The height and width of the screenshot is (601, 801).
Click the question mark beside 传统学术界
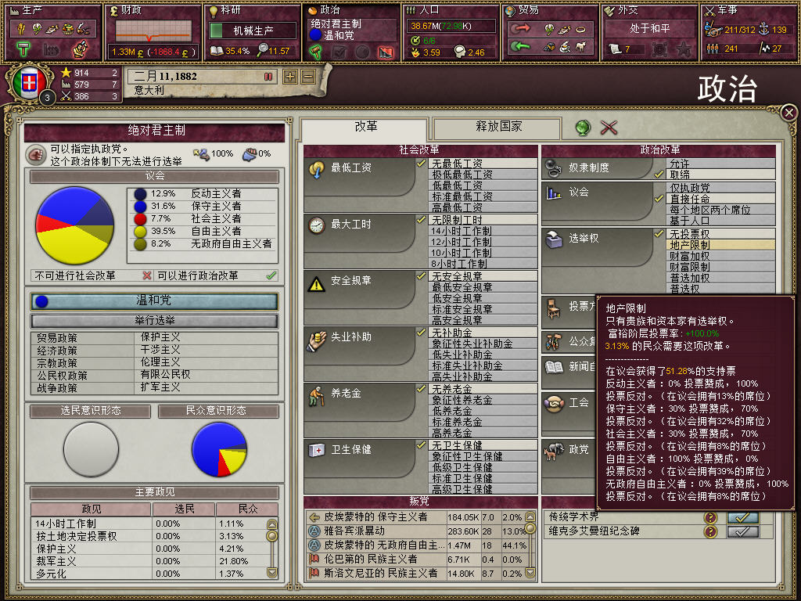click(x=710, y=517)
